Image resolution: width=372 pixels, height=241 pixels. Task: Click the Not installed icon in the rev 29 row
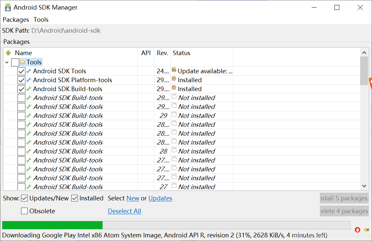click(x=174, y=115)
